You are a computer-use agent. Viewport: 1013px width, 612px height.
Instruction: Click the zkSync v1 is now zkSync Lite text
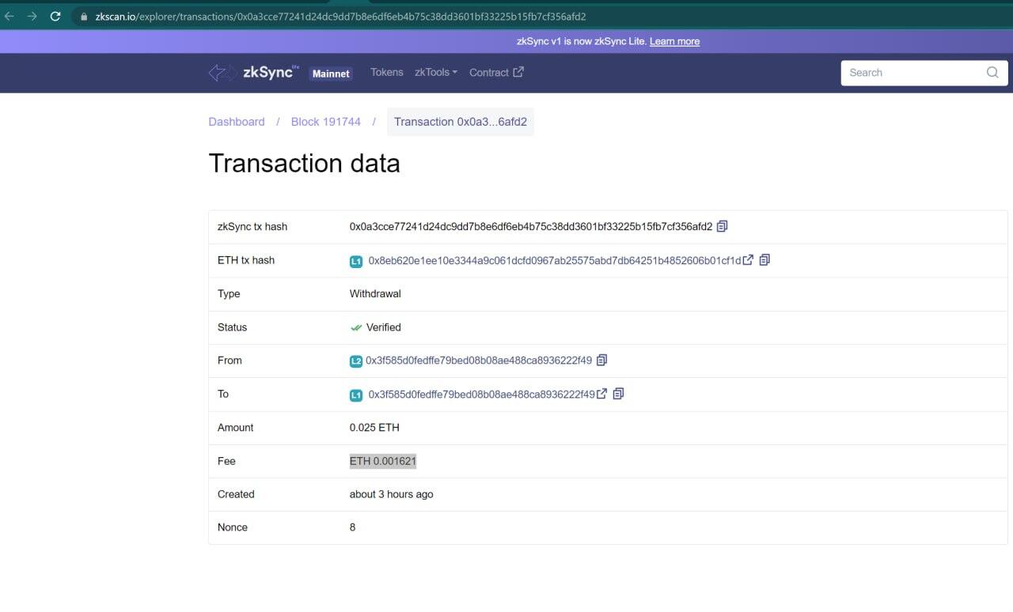click(580, 41)
